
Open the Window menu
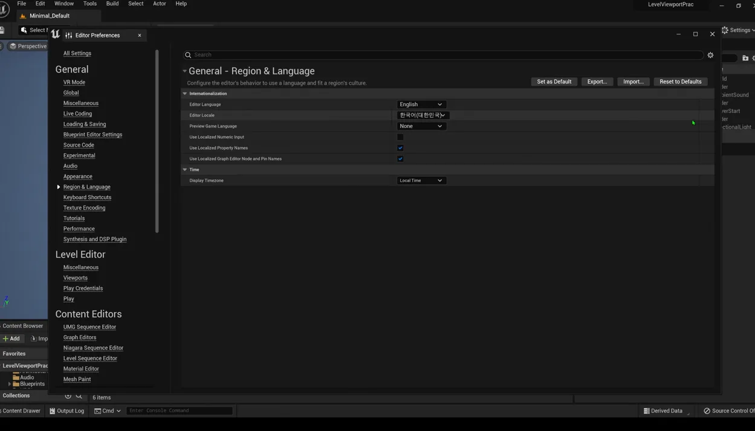coord(64,4)
